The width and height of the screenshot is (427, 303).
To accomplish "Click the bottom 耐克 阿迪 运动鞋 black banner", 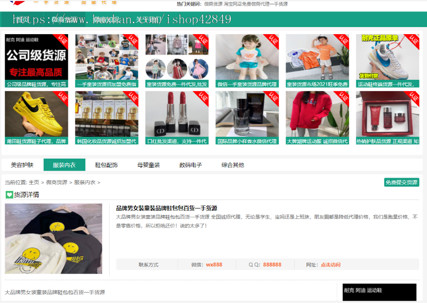I will pyautogui.click(x=380, y=292).
